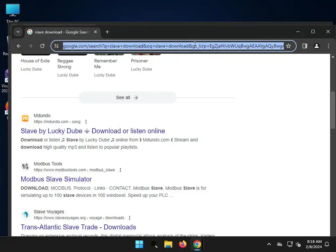336x252 pixels.
Task: Click the page vertical scrollbar thumb
Action: [x=333, y=110]
